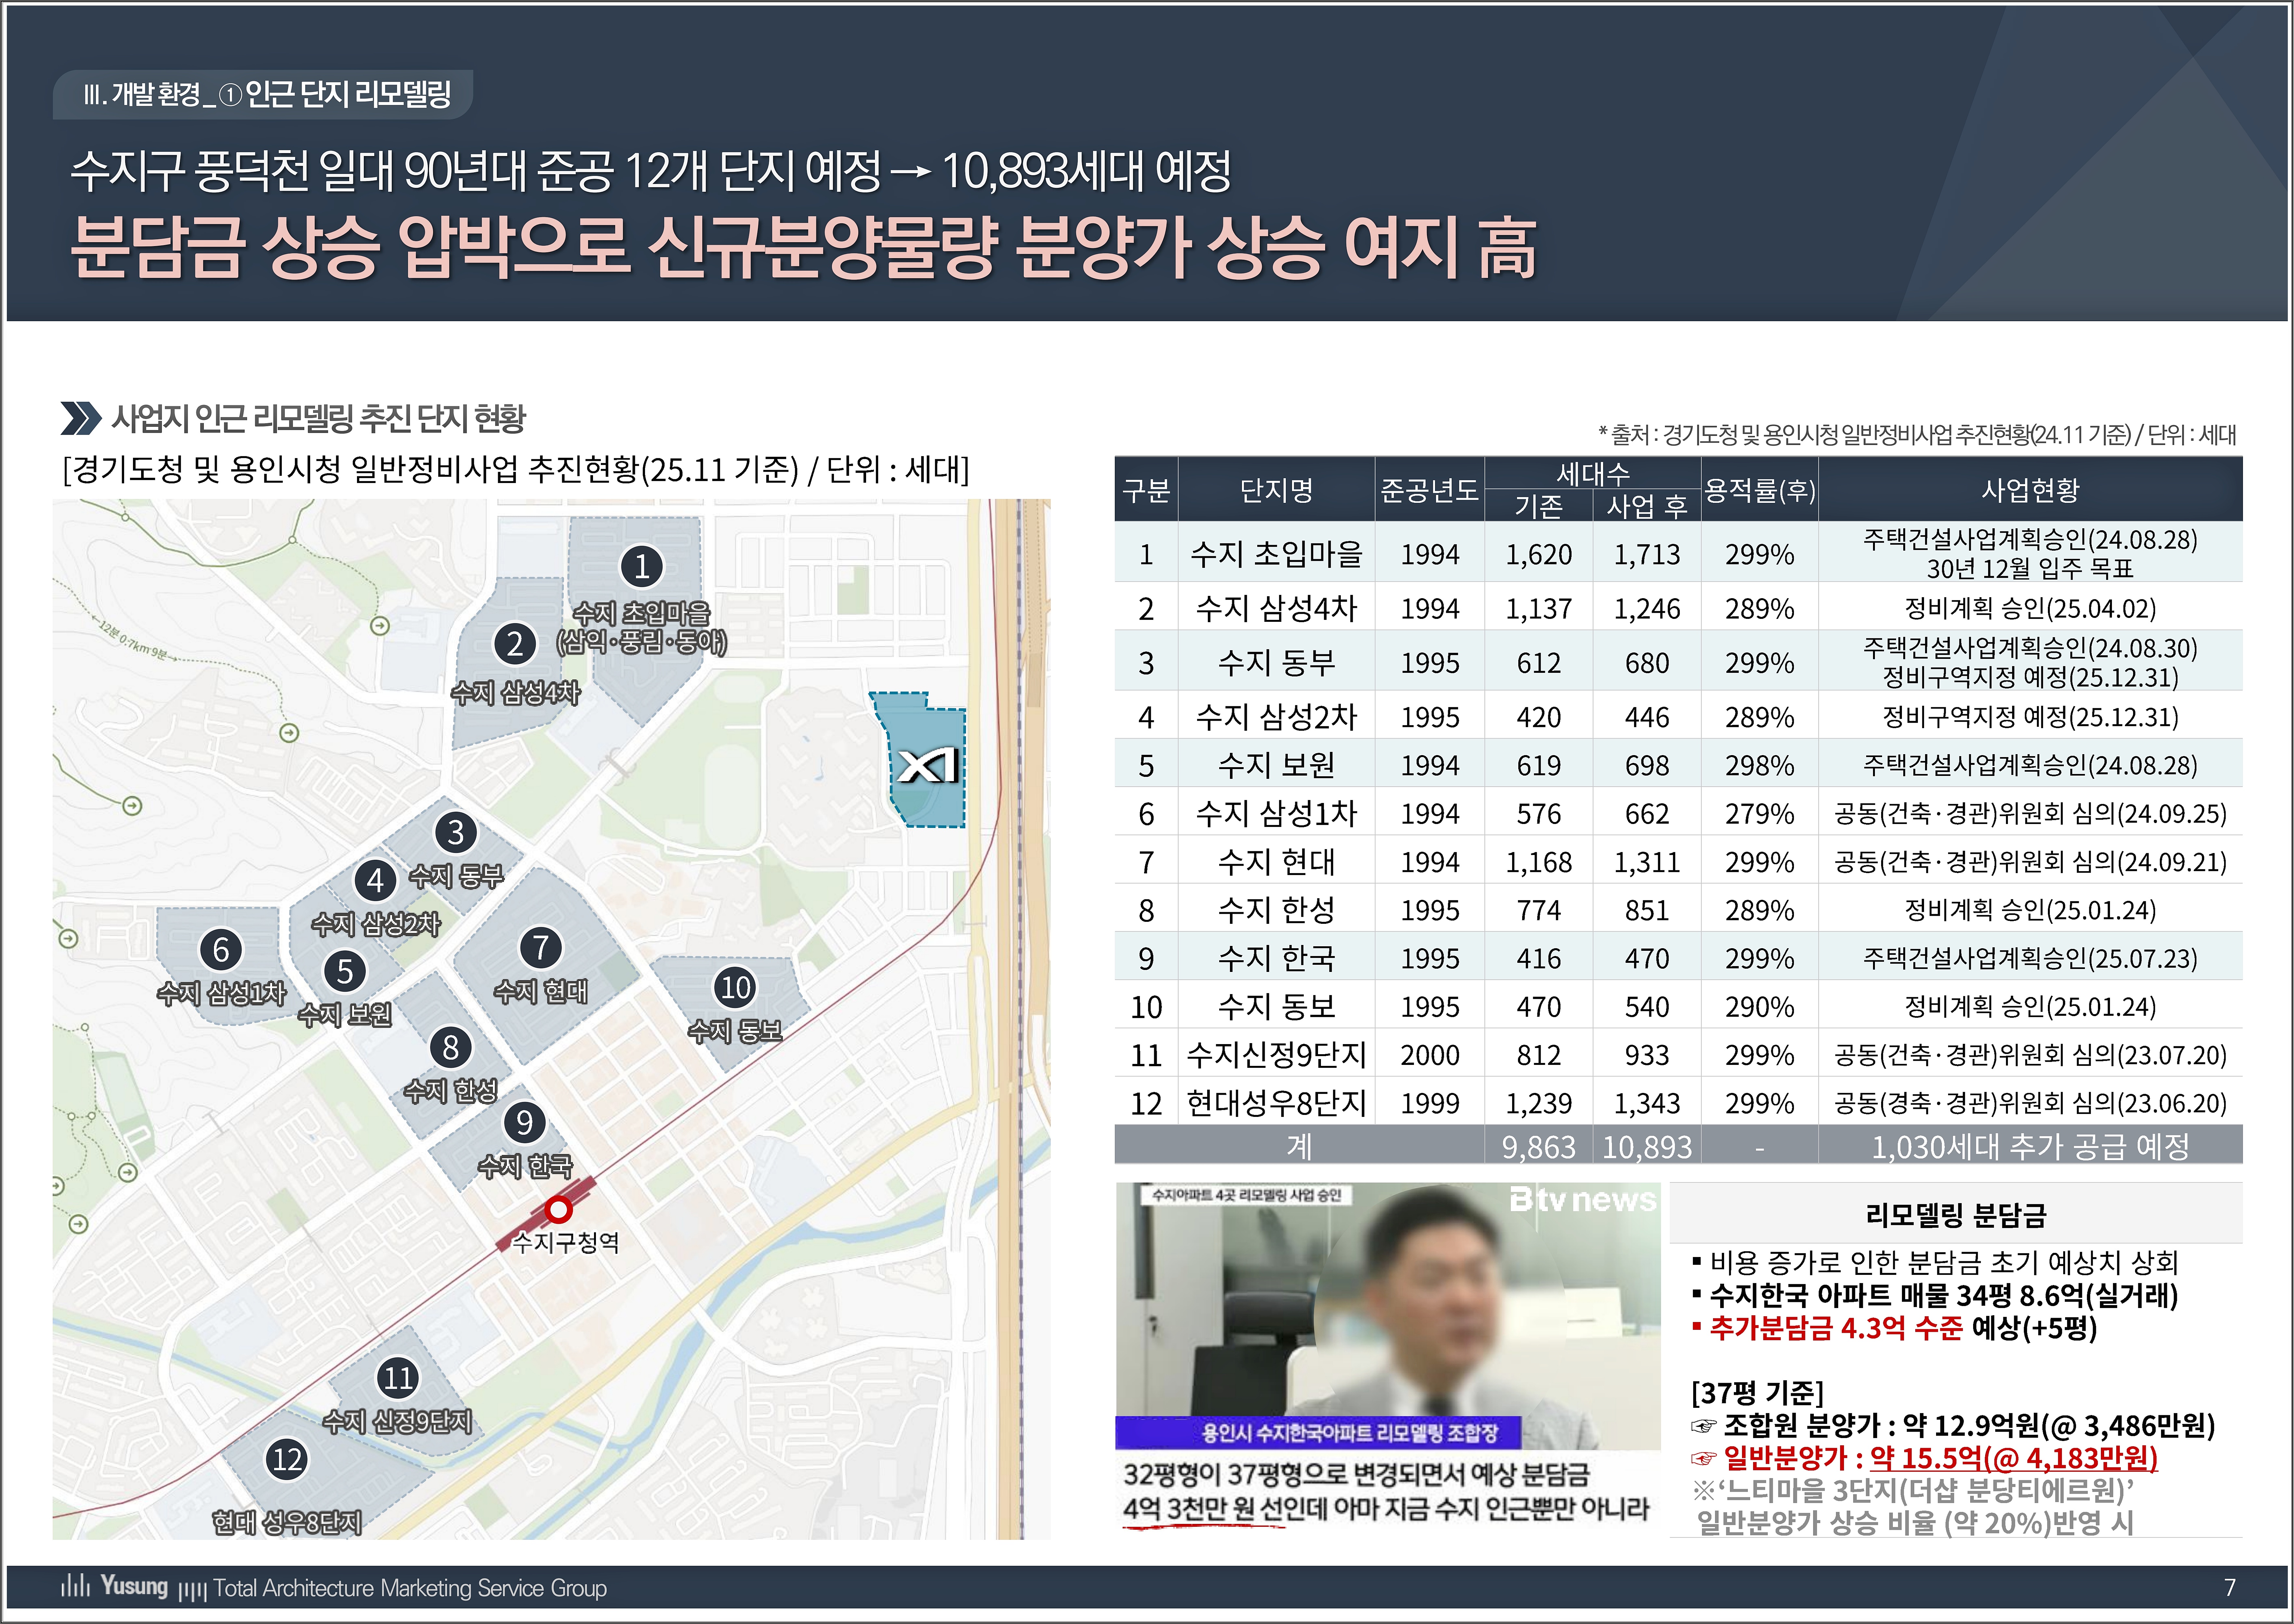The height and width of the screenshot is (1624, 2294).
Task: Click map marker number 12 현대 성우8단지
Action: click(x=287, y=1459)
